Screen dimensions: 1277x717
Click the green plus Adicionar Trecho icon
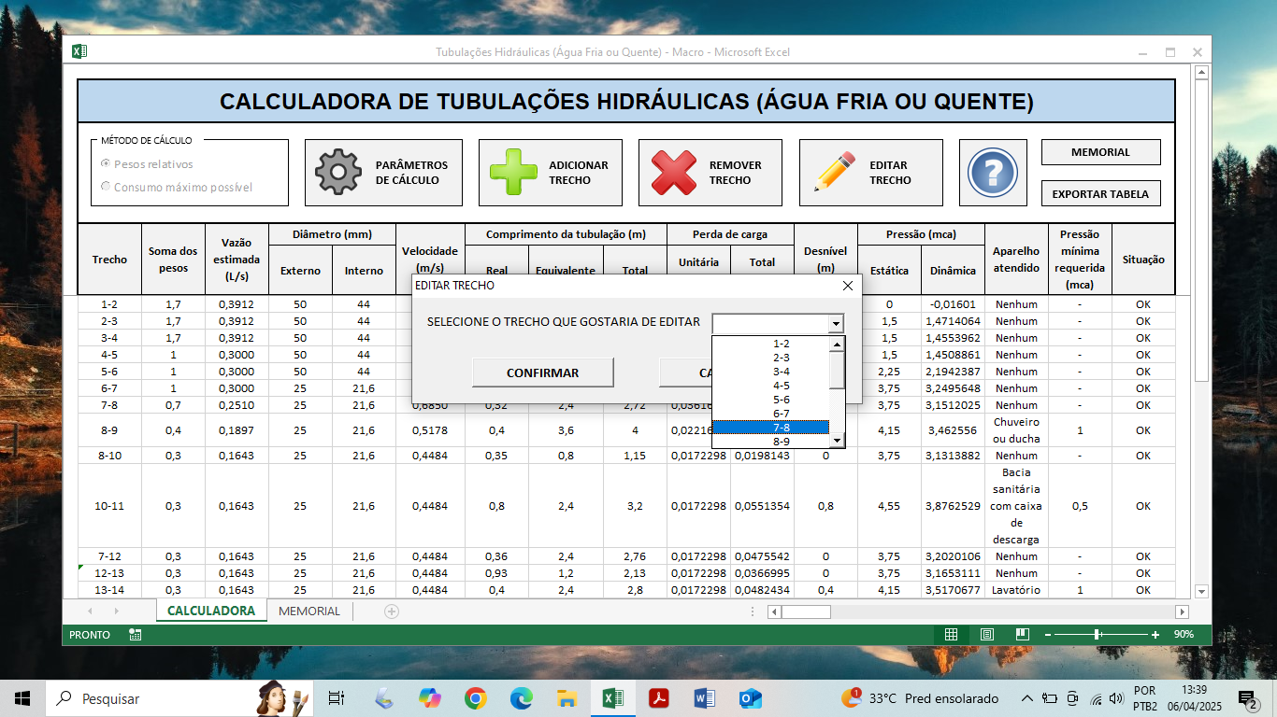[513, 173]
